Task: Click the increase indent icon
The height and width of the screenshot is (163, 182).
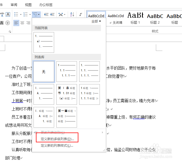Action: (x=52, y=14)
